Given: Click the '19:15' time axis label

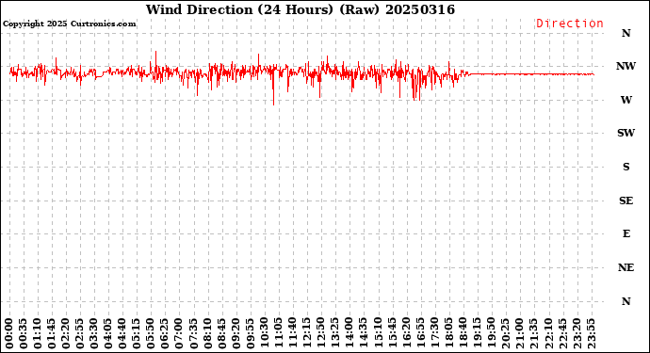Looking at the screenshot, I should [477, 334].
